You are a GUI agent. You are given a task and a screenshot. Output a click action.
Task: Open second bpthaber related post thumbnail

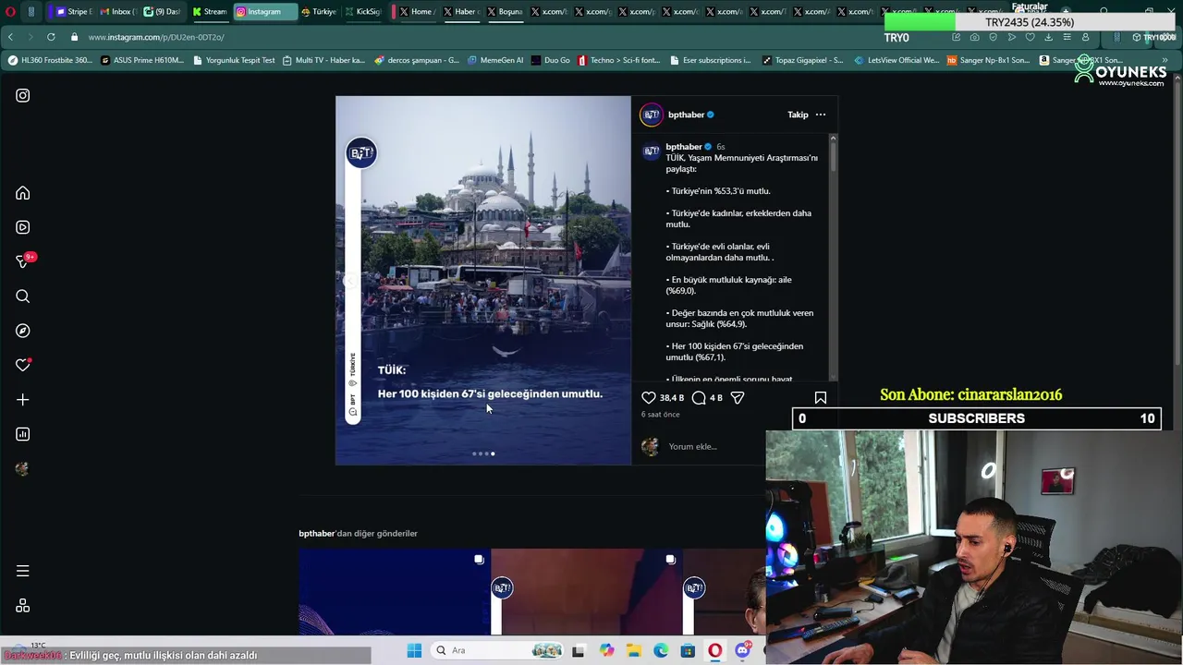(587, 592)
